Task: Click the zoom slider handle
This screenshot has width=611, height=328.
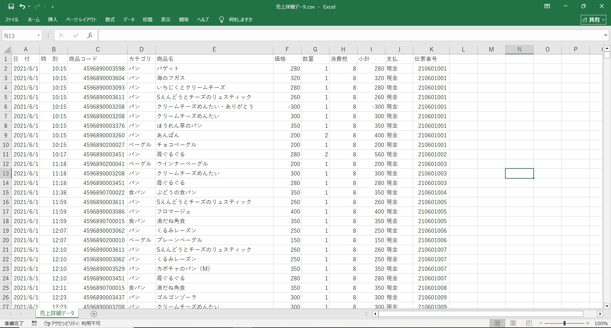Action: click(x=564, y=323)
